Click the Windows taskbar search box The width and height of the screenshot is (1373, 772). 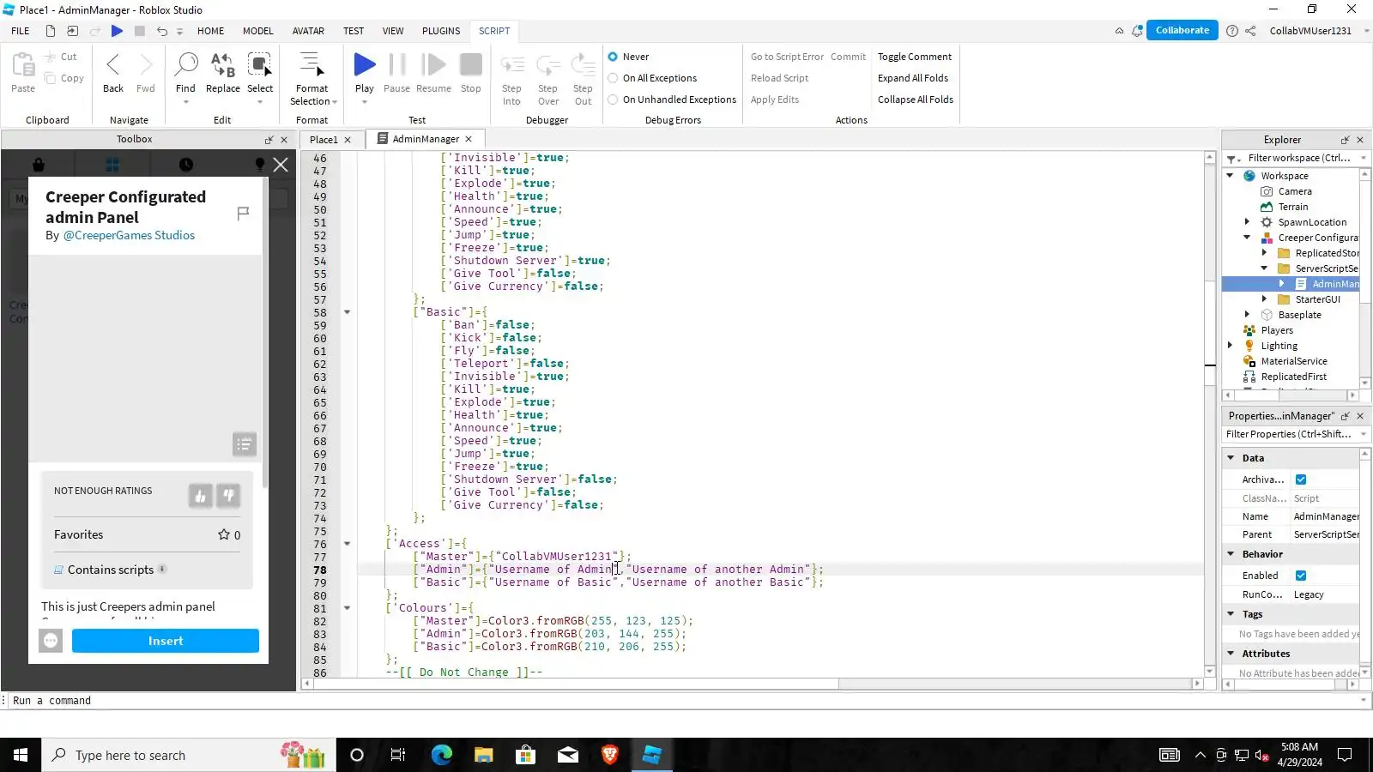pyautogui.click(x=189, y=755)
